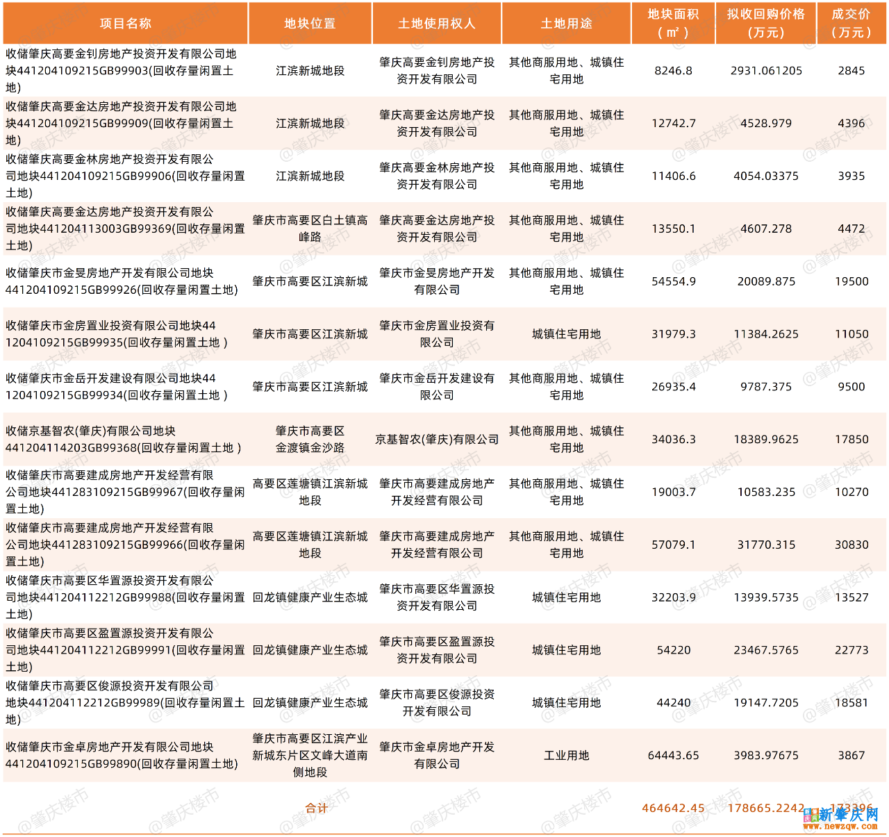Click the 地块面积 column header

coord(673,24)
